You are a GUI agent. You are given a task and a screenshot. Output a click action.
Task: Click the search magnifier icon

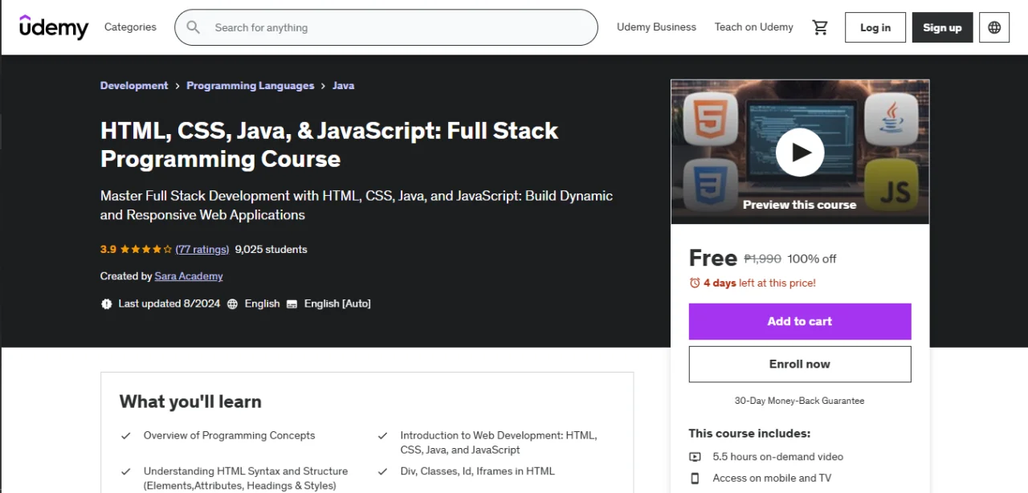(x=194, y=27)
